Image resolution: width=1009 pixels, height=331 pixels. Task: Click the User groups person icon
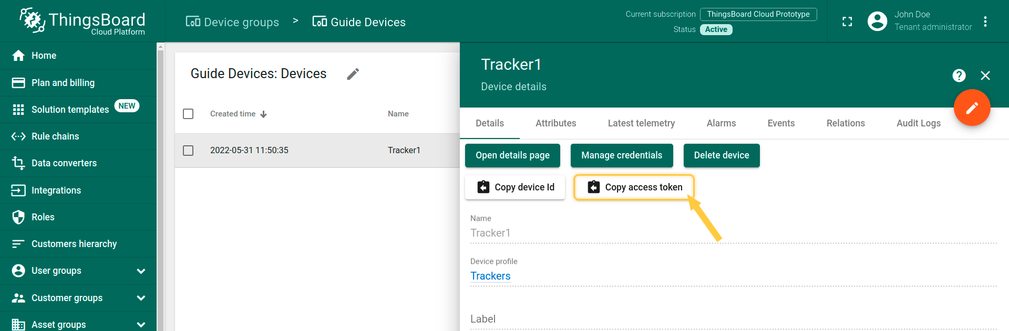point(18,271)
